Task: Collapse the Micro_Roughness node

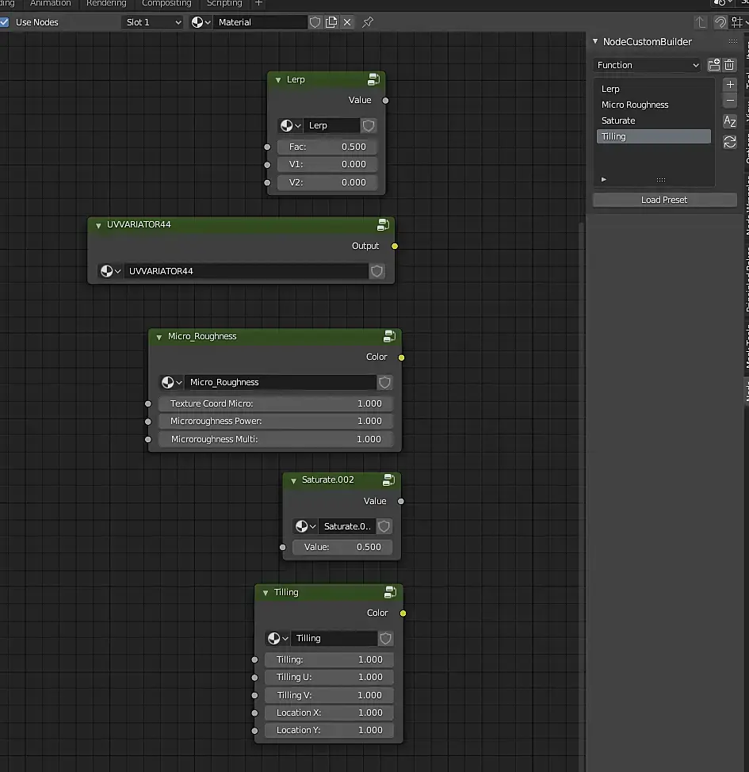Action: click(159, 337)
